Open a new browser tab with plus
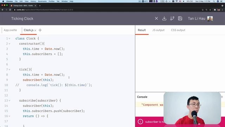The width and height of the screenshot is (225, 127). 40,6
